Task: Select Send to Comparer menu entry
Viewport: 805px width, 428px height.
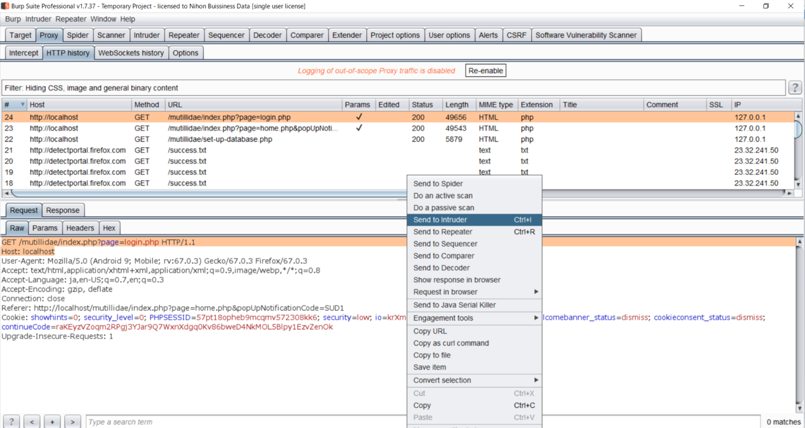Action: pos(474,256)
